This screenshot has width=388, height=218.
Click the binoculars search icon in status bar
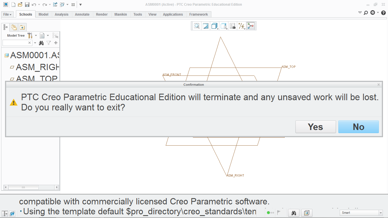293,213
